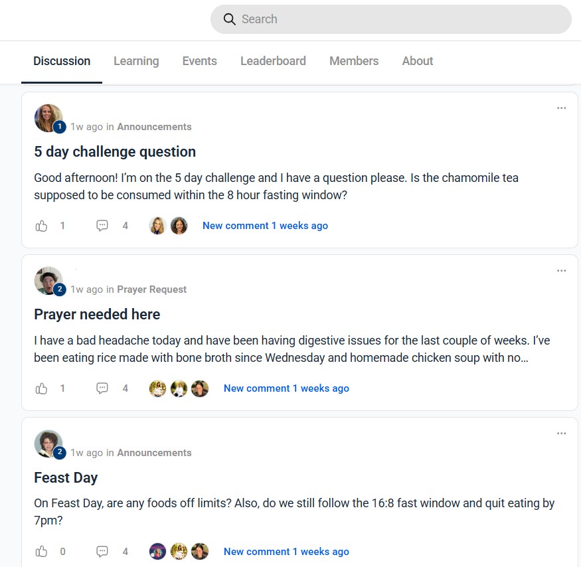
Task: Open author avatar on 5 day challenge post
Action: 48,118
